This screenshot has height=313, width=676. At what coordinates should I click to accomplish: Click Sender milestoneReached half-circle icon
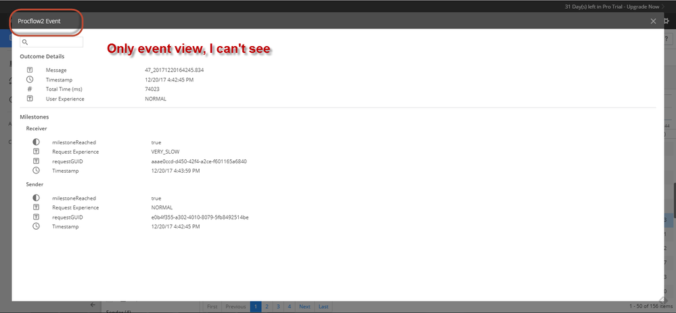(37, 198)
